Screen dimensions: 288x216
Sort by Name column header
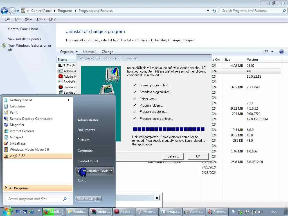click(x=62, y=60)
